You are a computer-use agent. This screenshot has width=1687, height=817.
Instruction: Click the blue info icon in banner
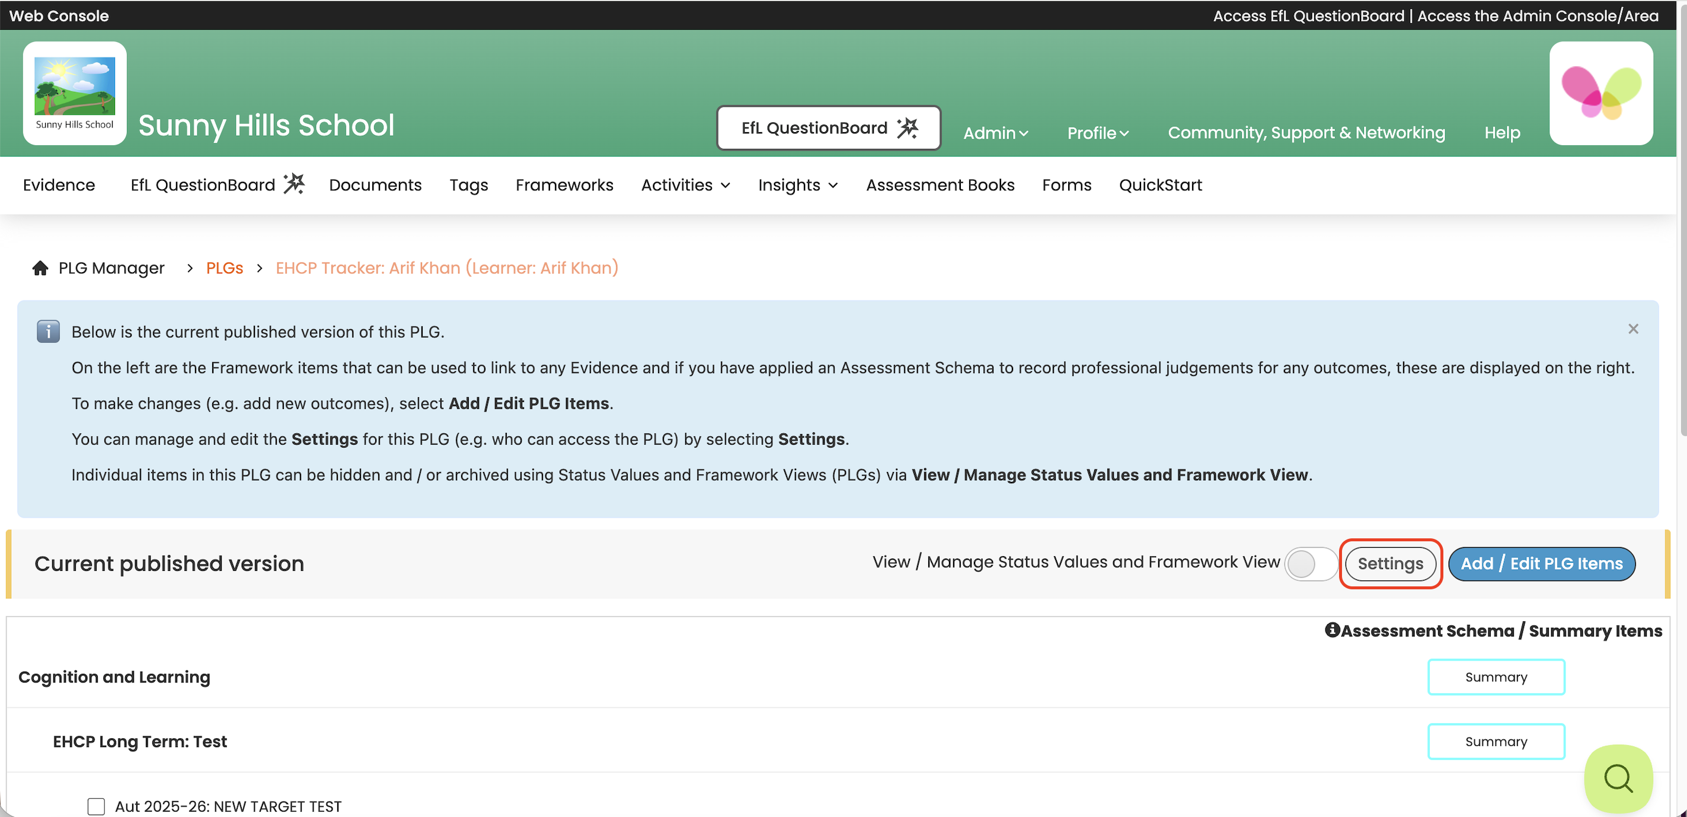coord(48,331)
